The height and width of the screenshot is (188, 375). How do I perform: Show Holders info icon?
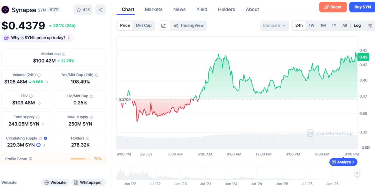point(87,138)
